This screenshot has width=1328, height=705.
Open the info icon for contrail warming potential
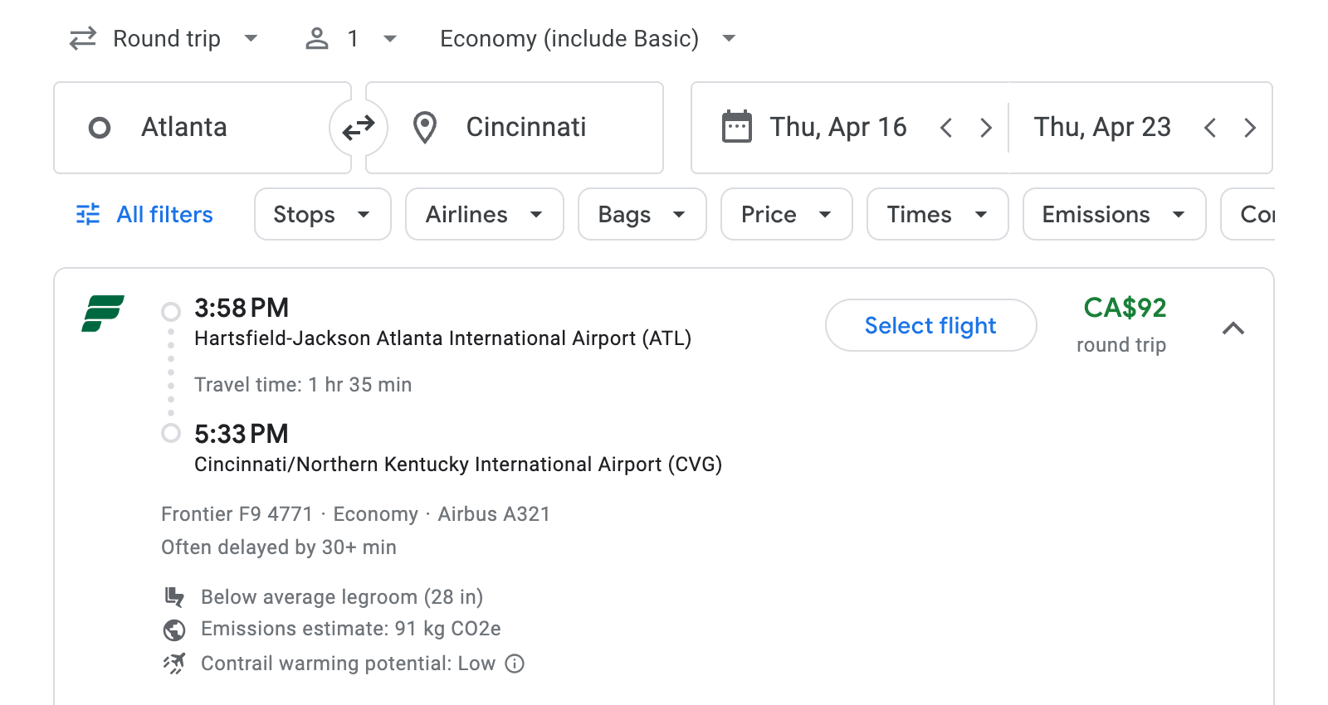click(x=514, y=664)
